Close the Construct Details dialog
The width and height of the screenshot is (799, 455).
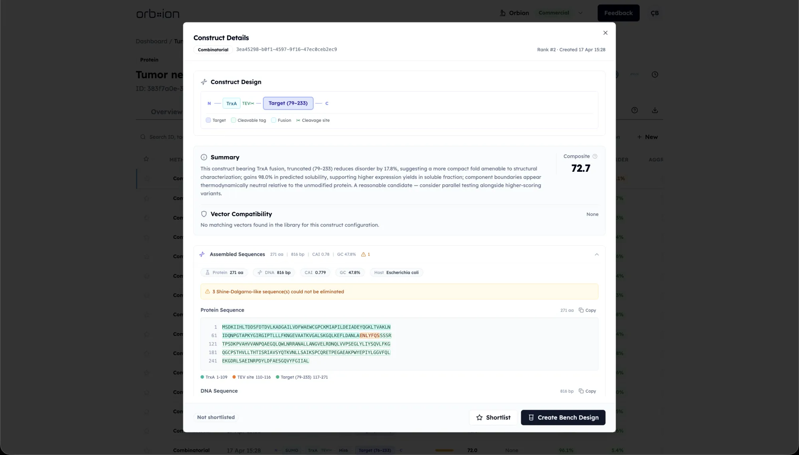pos(605,33)
